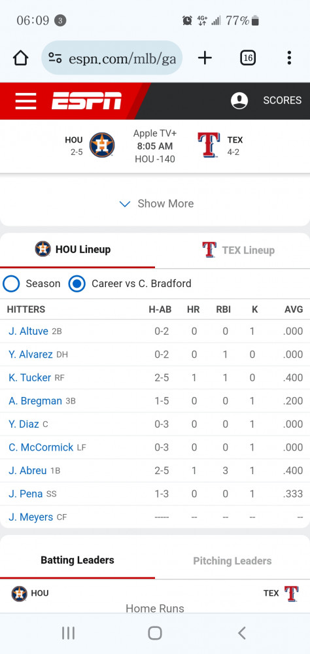
Task: Open the ESPN hamburger menu
Action: pos(26,101)
